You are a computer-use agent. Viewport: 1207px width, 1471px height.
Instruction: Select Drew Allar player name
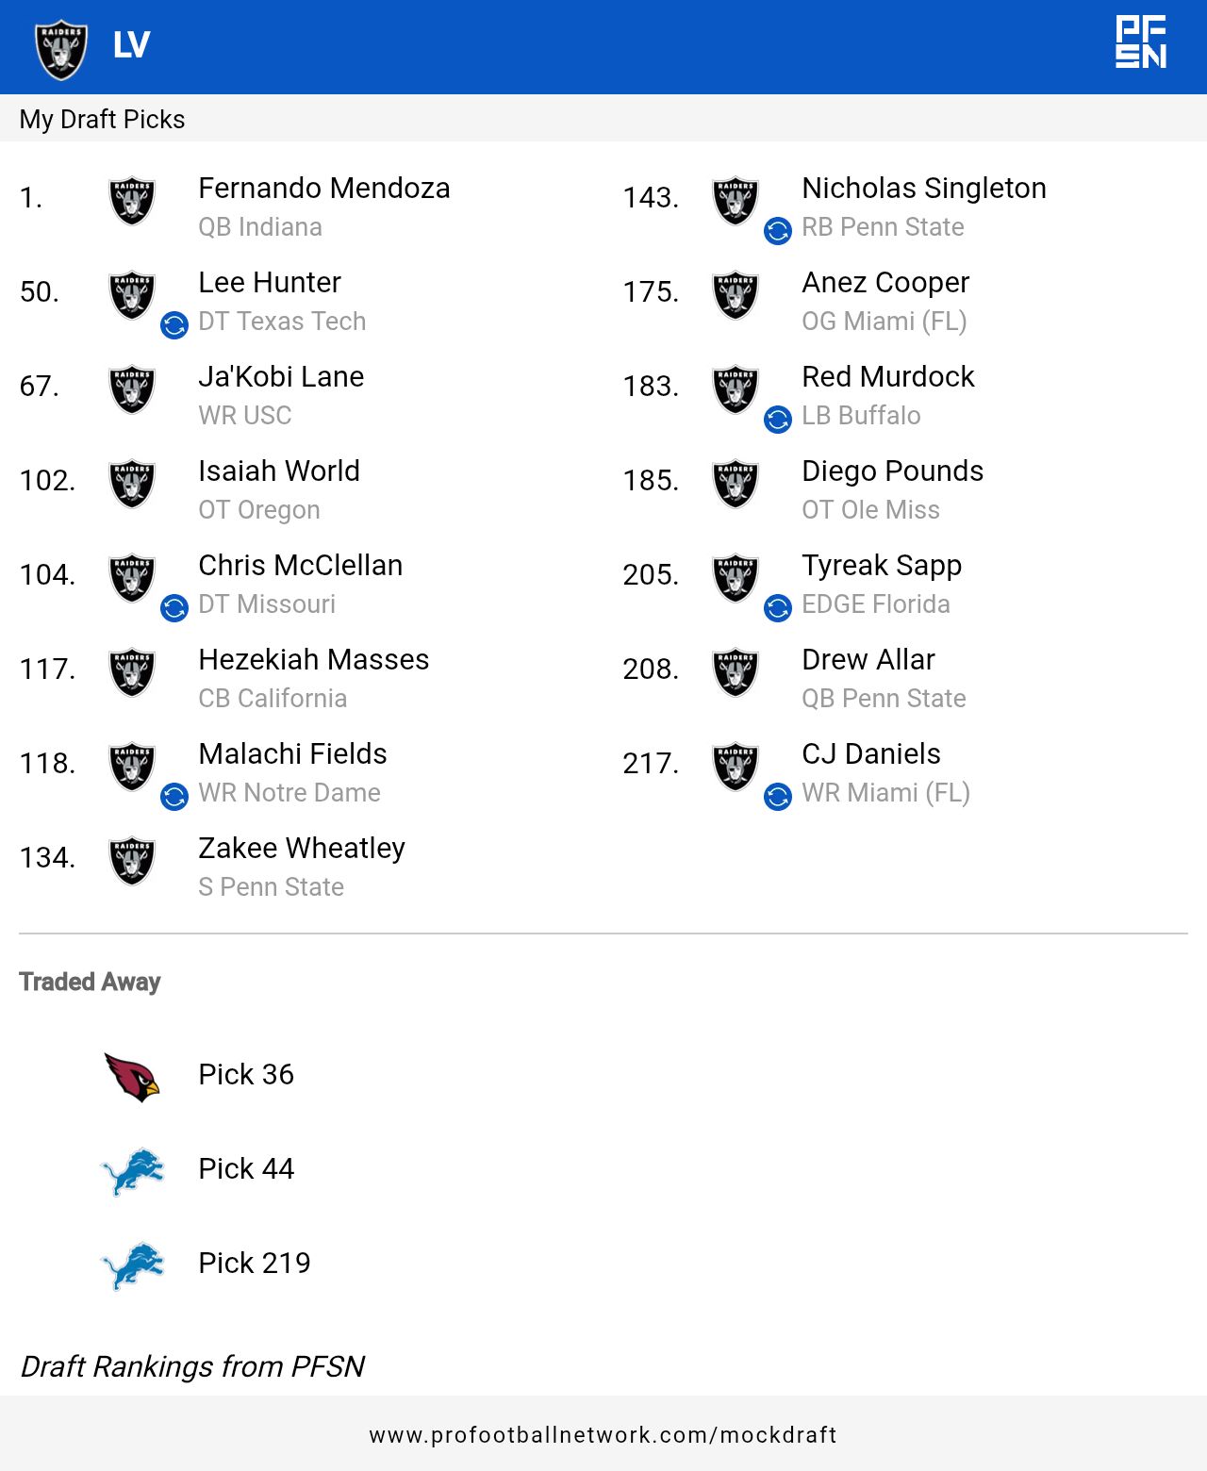[868, 659]
